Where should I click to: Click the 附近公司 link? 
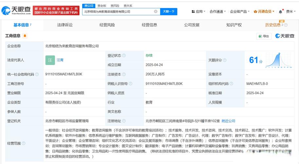pos(229,121)
